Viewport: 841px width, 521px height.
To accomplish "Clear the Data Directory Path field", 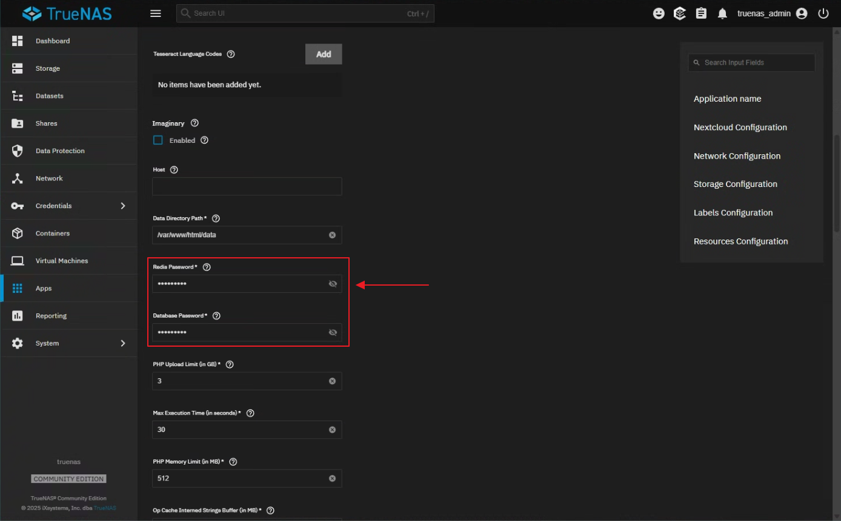I will coord(332,235).
